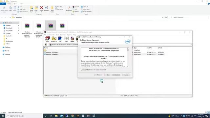
Task: Click the parent folder row in WinRAR
Action: click(46, 50)
